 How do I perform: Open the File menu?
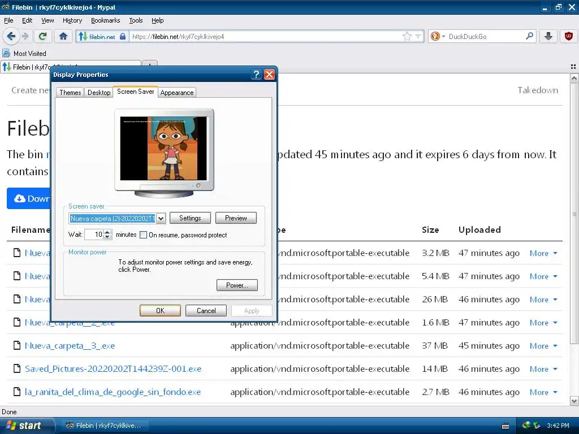[8, 20]
